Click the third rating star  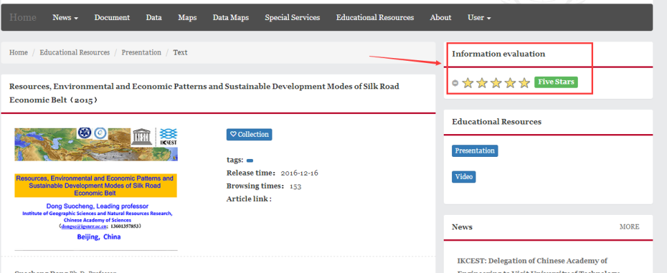point(496,82)
